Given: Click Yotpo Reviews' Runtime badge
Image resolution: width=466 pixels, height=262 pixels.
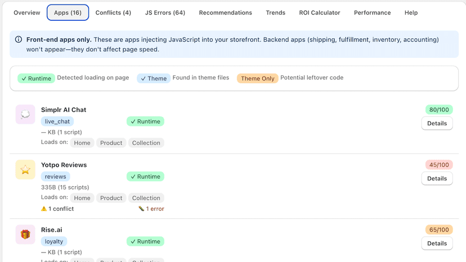Looking at the screenshot, I should [x=145, y=177].
